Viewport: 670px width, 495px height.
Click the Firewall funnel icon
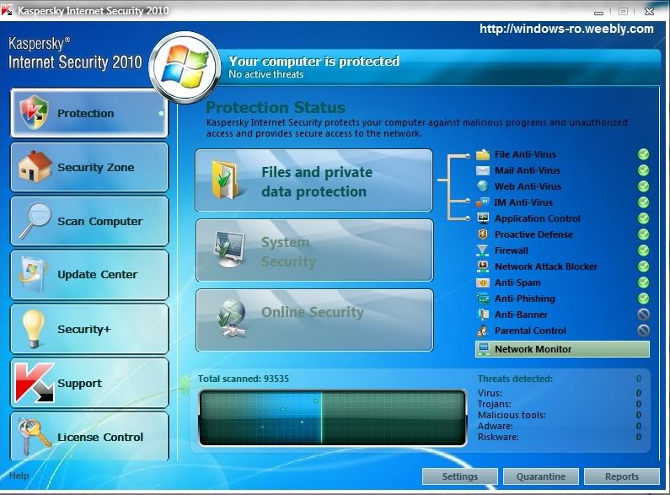[x=482, y=250]
